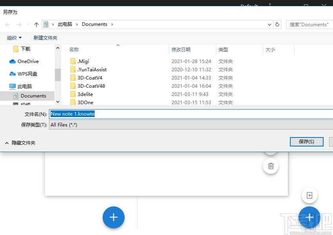Click the WPS网盘 icon in the sidebar
The image size is (333, 235).
13,74
